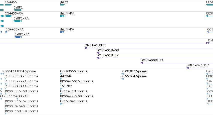Screen dimensions: 213x115
Task: Click the RE55164.5prime arrow marker
Action: pos(123,79)
